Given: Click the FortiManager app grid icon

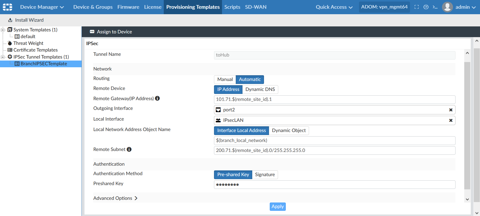Looking at the screenshot, I should (7, 7).
